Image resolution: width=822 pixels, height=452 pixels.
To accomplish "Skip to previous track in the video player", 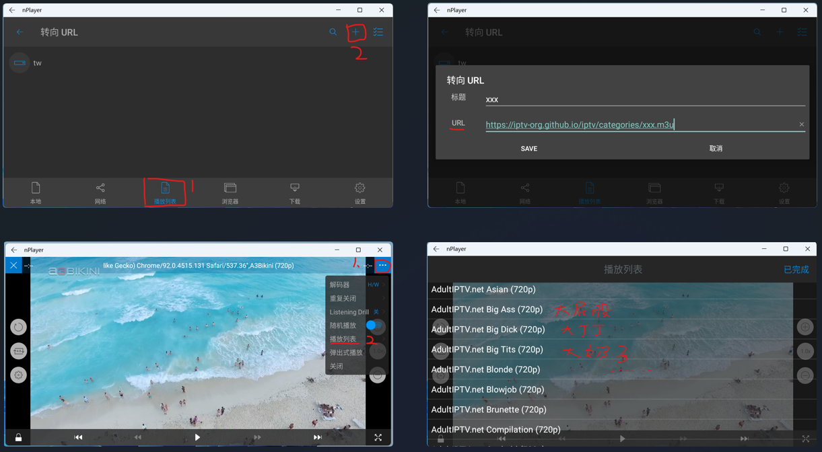I will tap(78, 437).
